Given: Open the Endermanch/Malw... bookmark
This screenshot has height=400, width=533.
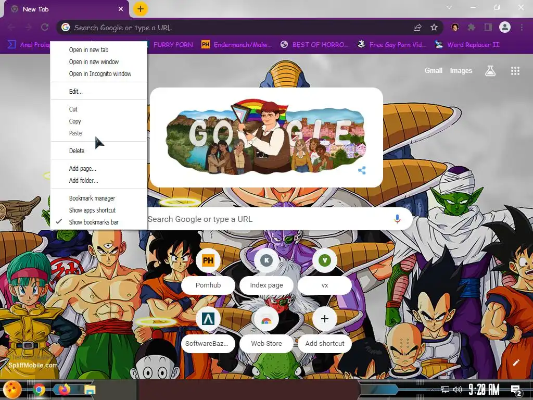Looking at the screenshot, I should 237,45.
